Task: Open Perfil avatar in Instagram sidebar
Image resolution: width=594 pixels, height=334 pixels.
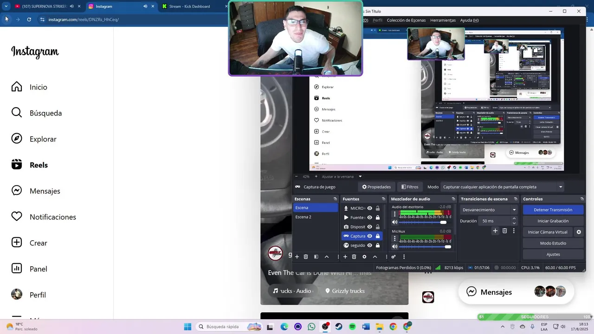Action: (x=17, y=295)
